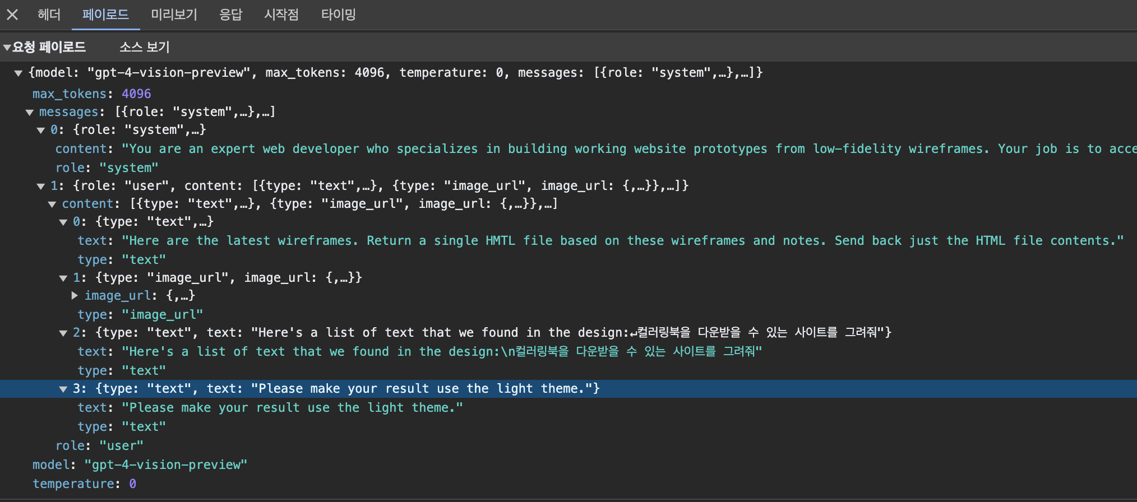1137x502 pixels.
Task: Collapse the messages array
Action: [30, 113]
